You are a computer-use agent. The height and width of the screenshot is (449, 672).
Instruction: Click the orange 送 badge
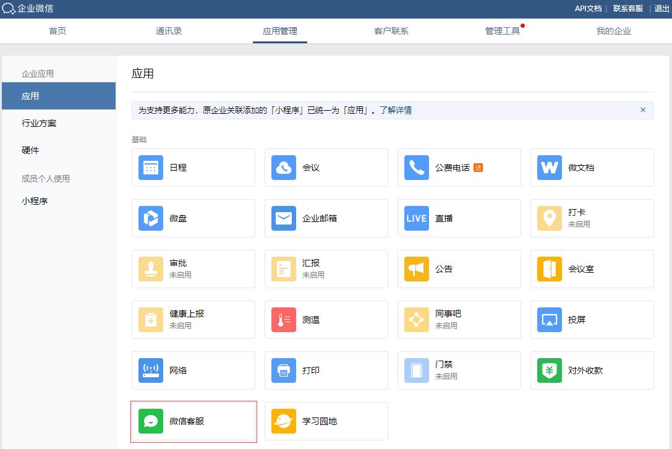478,168
